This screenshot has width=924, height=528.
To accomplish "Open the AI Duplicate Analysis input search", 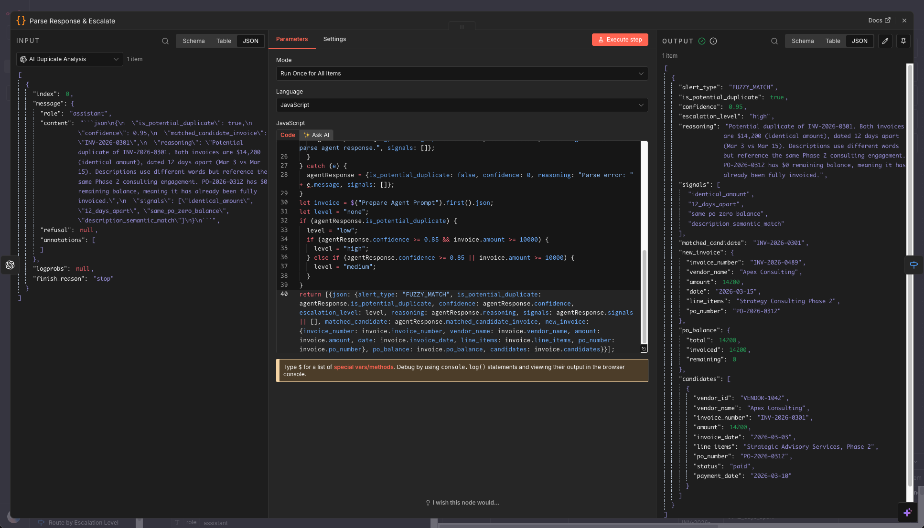I will [x=165, y=41].
